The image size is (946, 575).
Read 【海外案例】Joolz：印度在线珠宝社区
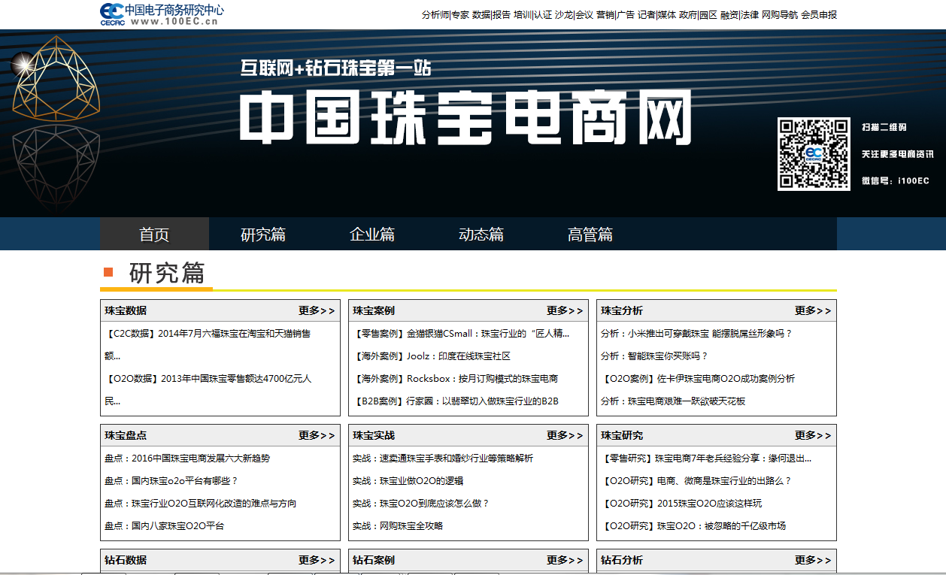(x=432, y=356)
